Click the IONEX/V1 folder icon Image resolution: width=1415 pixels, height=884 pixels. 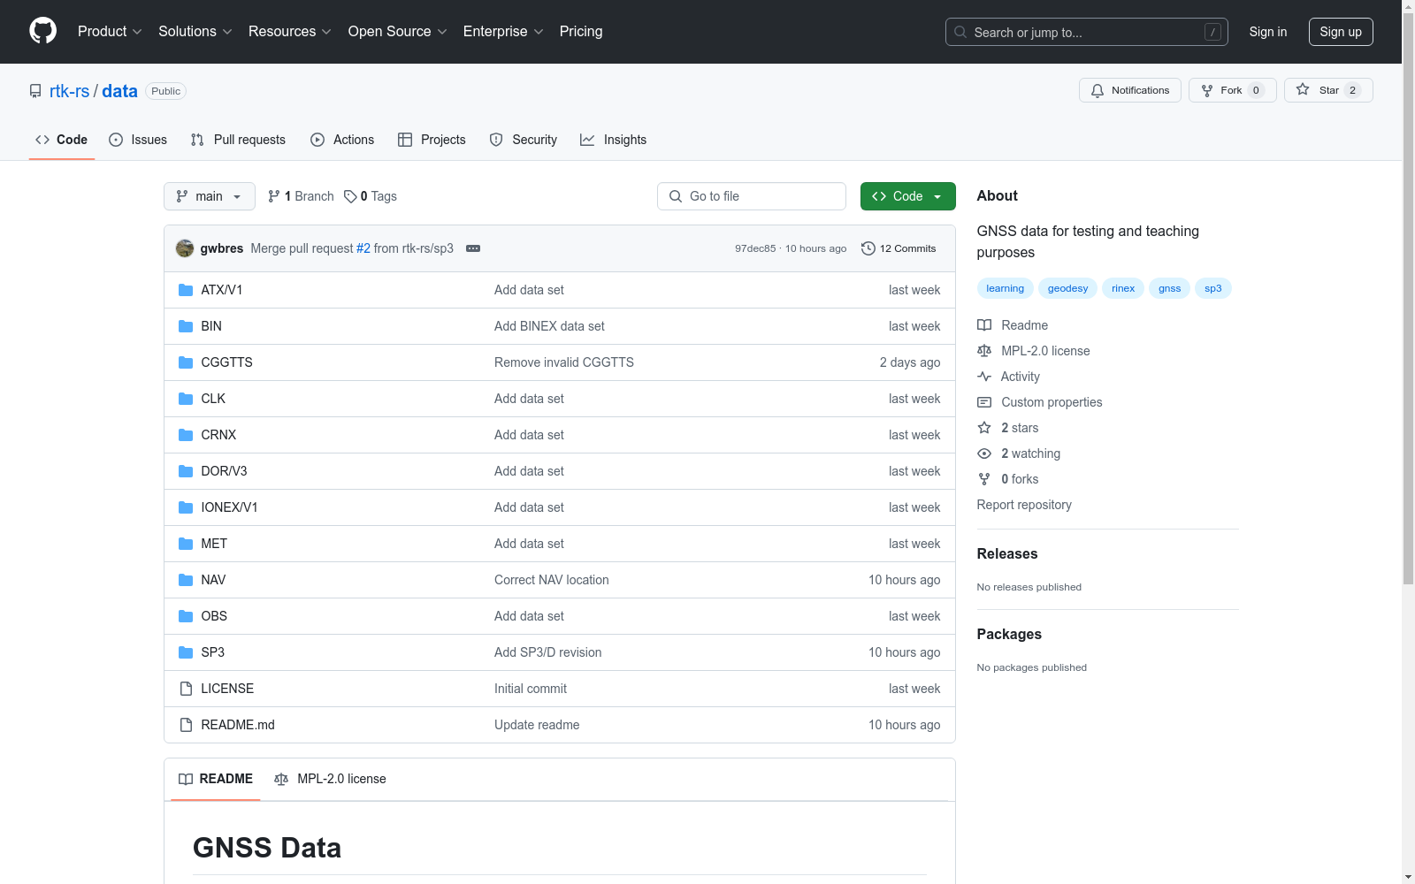186,507
